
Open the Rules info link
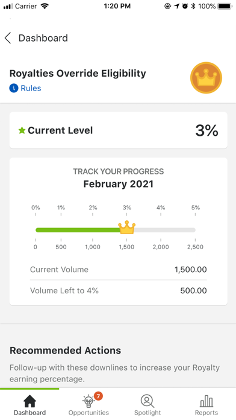[x=31, y=88]
